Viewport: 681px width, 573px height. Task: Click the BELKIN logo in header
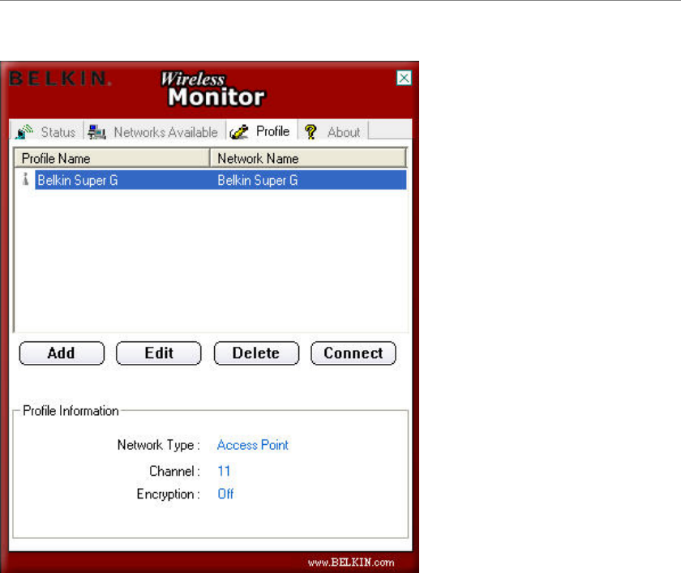point(60,79)
